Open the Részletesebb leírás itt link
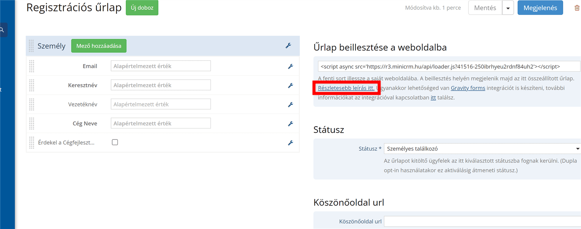This screenshot has height=229, width=581. click(346, 88)
